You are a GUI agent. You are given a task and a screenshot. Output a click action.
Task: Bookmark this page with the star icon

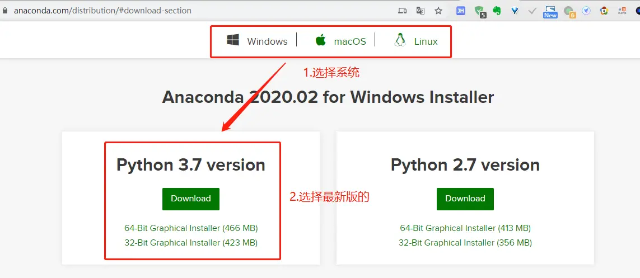point(438,11)
